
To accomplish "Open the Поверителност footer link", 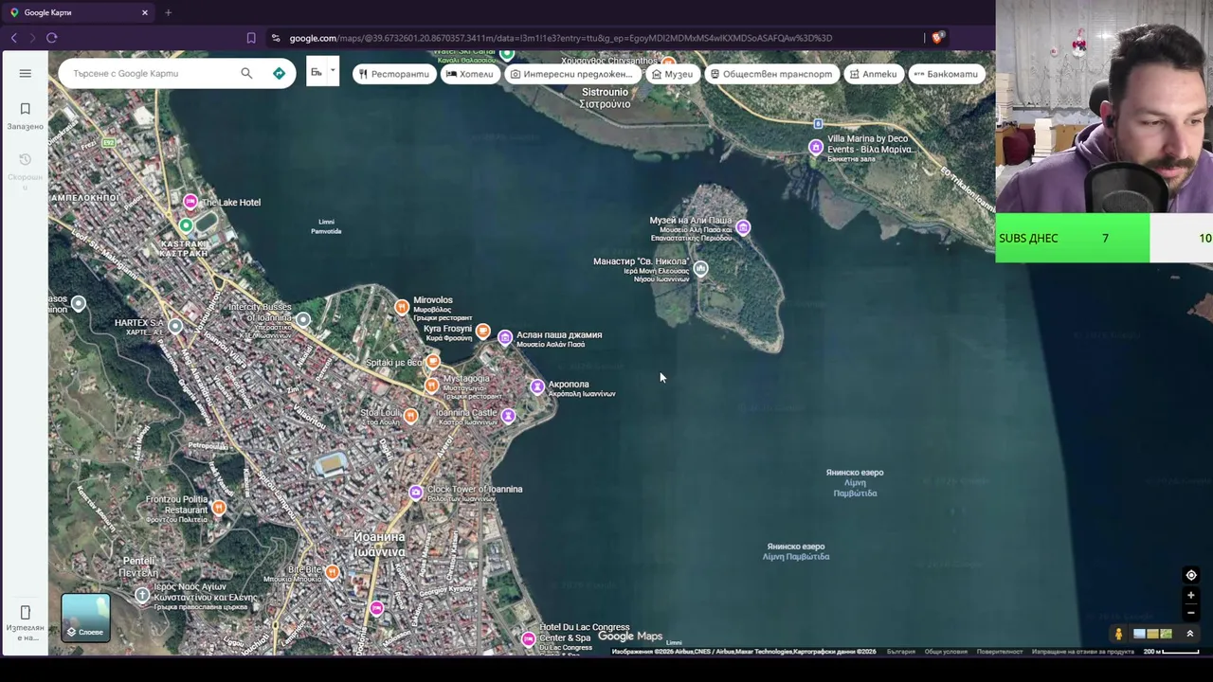I will (1000, 652).
